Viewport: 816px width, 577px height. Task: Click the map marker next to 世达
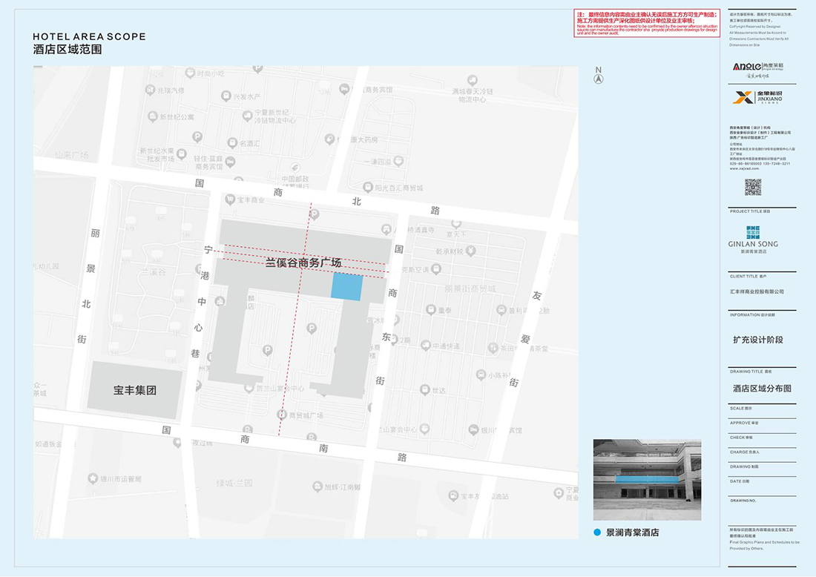pos(425,389)
